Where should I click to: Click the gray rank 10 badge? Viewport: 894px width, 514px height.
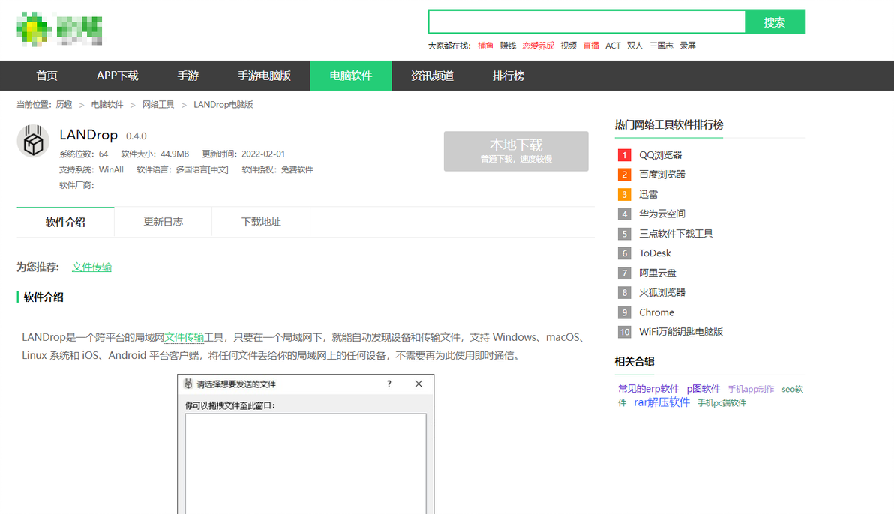[x=624, y=332]
